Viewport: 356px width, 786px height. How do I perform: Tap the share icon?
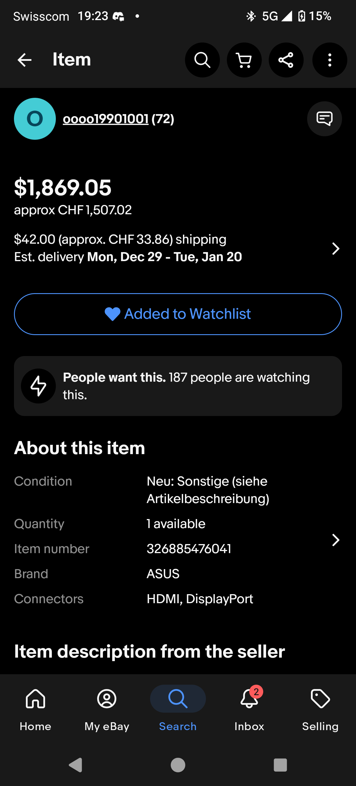coord(286,60)
